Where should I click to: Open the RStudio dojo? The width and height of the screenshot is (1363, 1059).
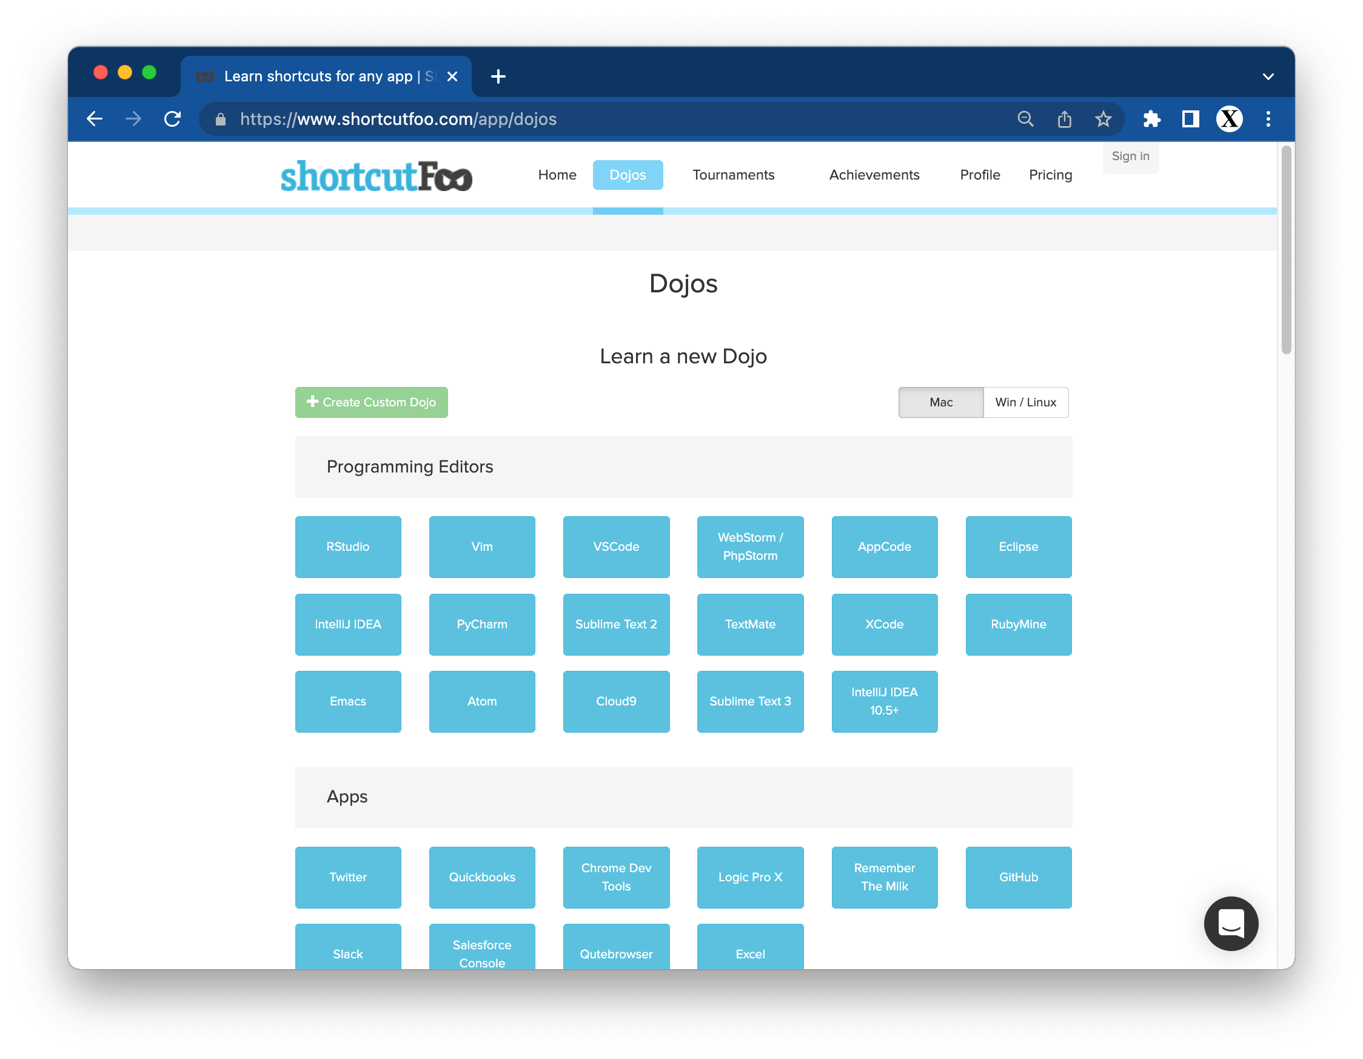[348, 547]
